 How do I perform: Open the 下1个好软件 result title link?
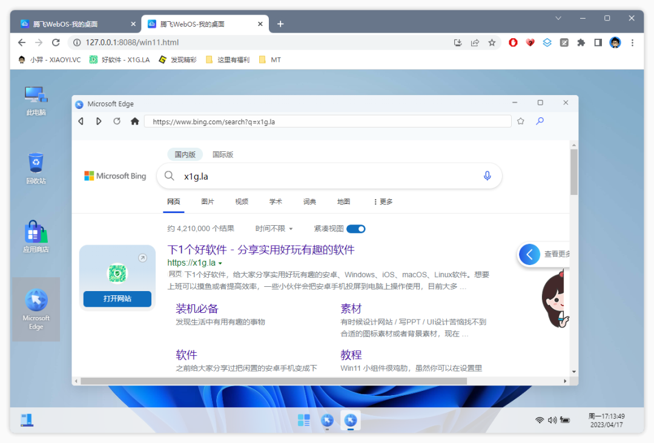coord(260,249)
